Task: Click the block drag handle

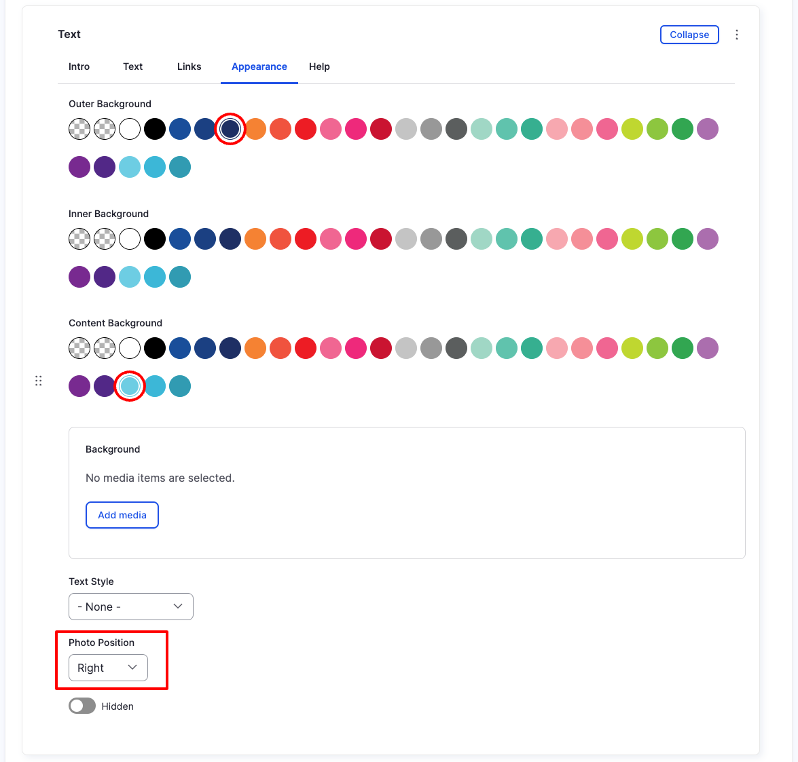Action: tap(38, 381)
